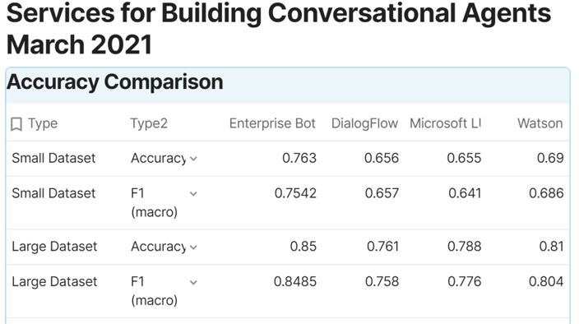Viewport: 579px width, 324px height.
Task: Select the Type column header
Action: 43,123
